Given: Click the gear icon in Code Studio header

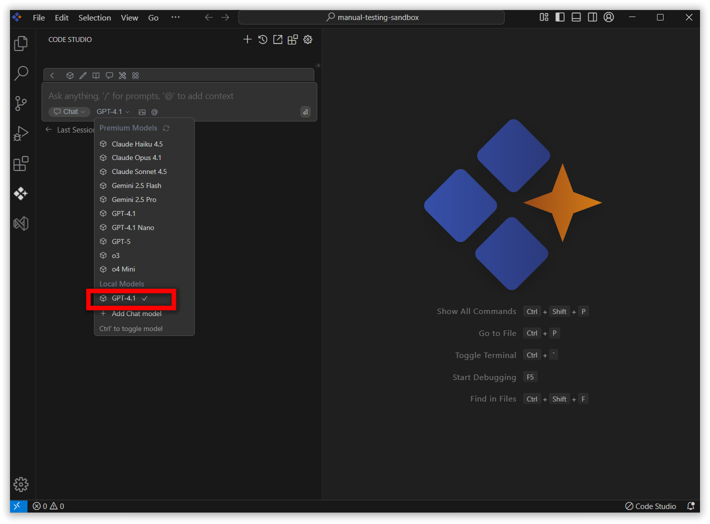Looking at the screenshot, I should pyautogui.click(x=308, y=39).
